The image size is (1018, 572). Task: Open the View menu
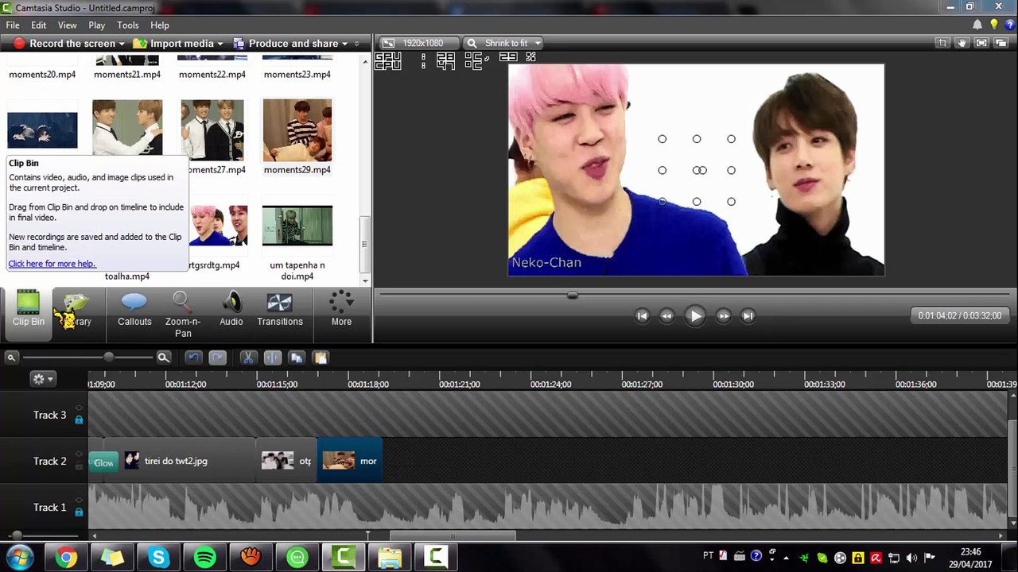(68, 25)
